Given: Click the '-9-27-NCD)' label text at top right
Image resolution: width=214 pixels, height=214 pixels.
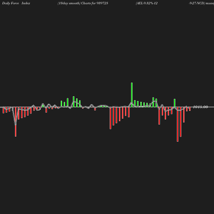Looking at the screenshot, I should [x=197, y=3].
